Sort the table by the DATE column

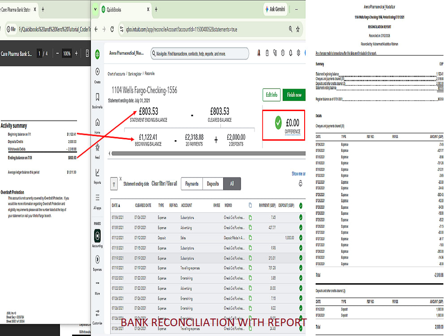[116, 206]
